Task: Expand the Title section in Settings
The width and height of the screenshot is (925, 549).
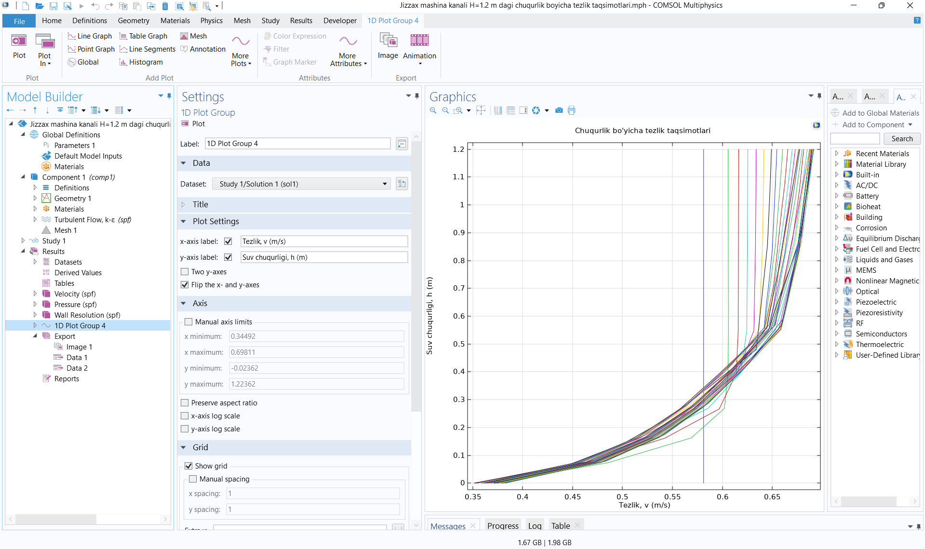Action: pos(183,204)
